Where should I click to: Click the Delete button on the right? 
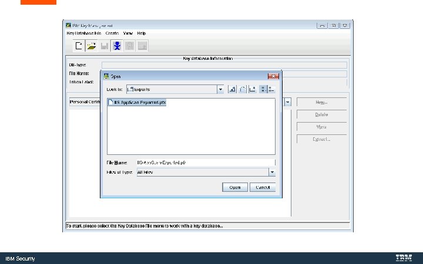click(x=321, y=114)
